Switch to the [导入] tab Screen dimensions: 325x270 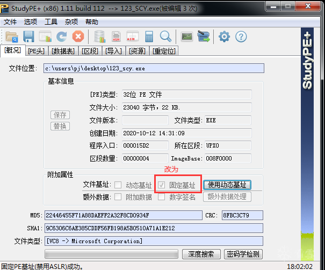[x=113, y=51]
